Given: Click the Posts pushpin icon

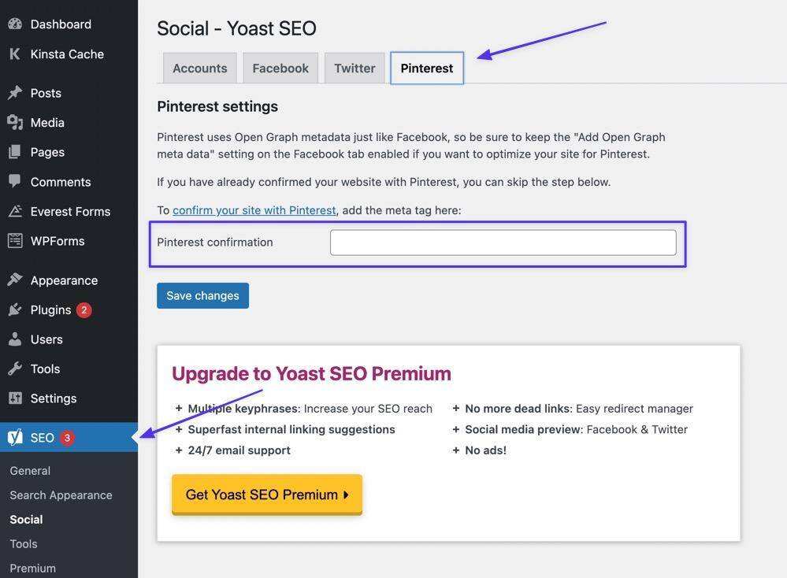Looking at the screenshot, I should 14,93.
